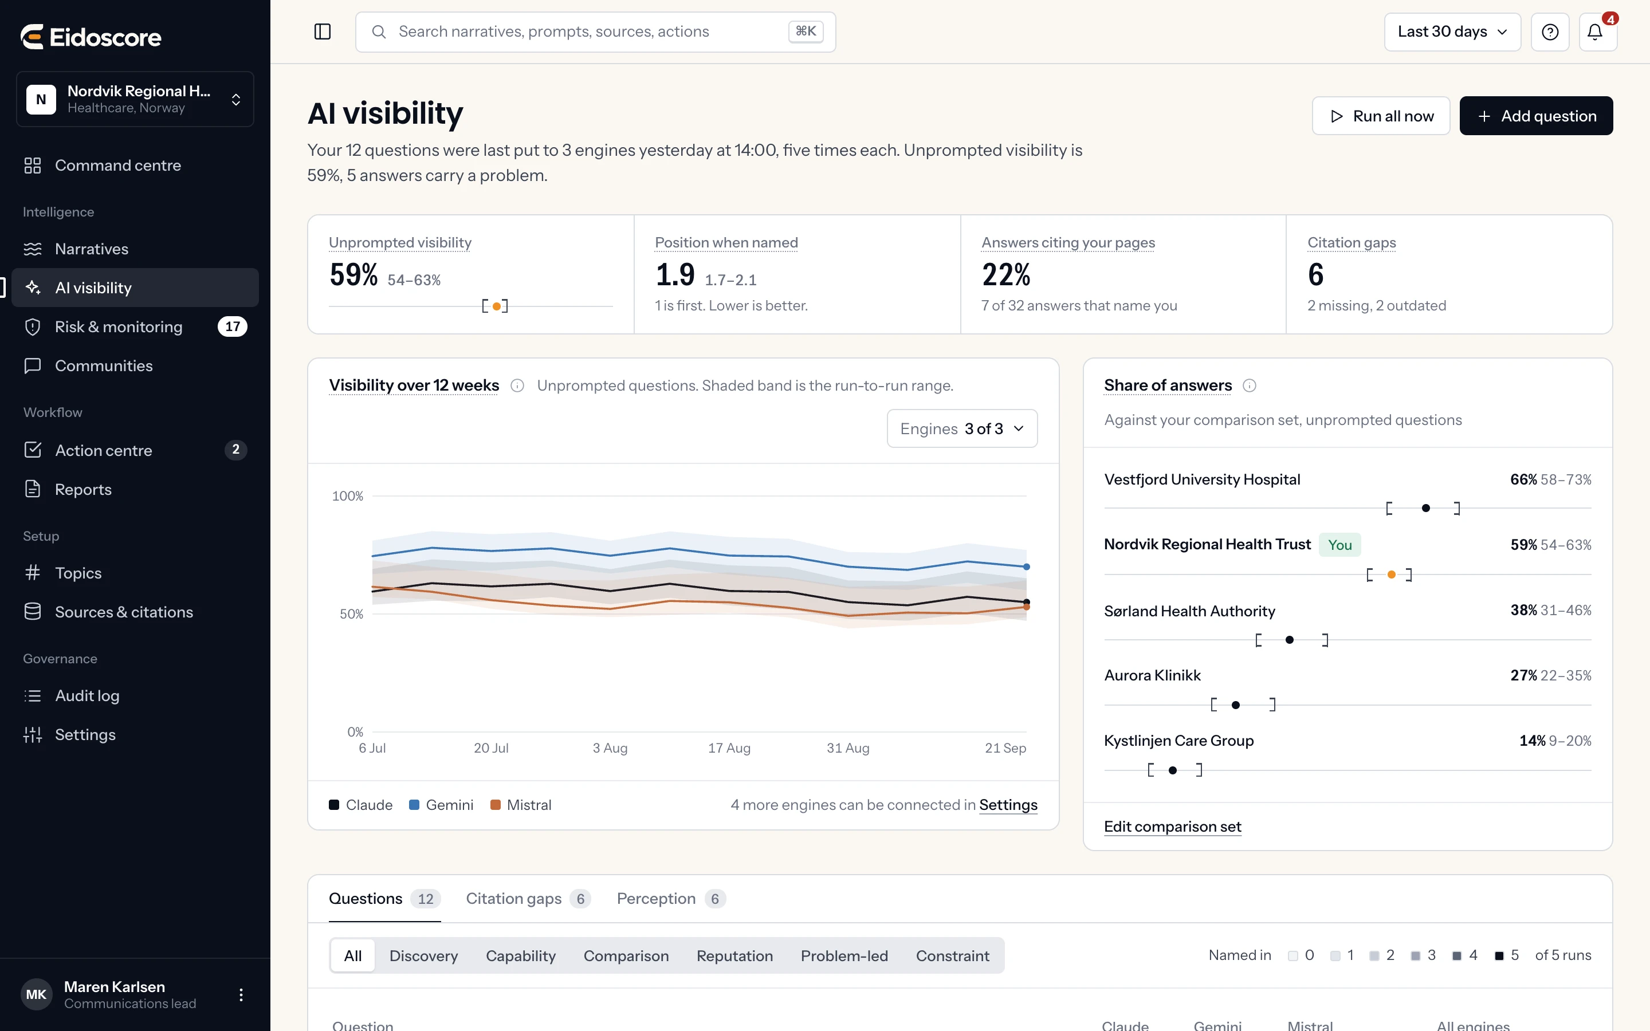Click the Communities chat bubble icon

click(x=33, y=365)
